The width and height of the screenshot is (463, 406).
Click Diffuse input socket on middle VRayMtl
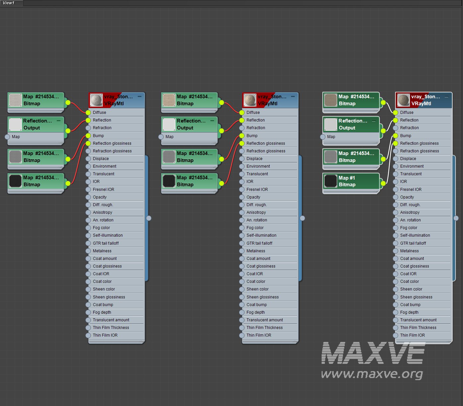coord(242,113)
